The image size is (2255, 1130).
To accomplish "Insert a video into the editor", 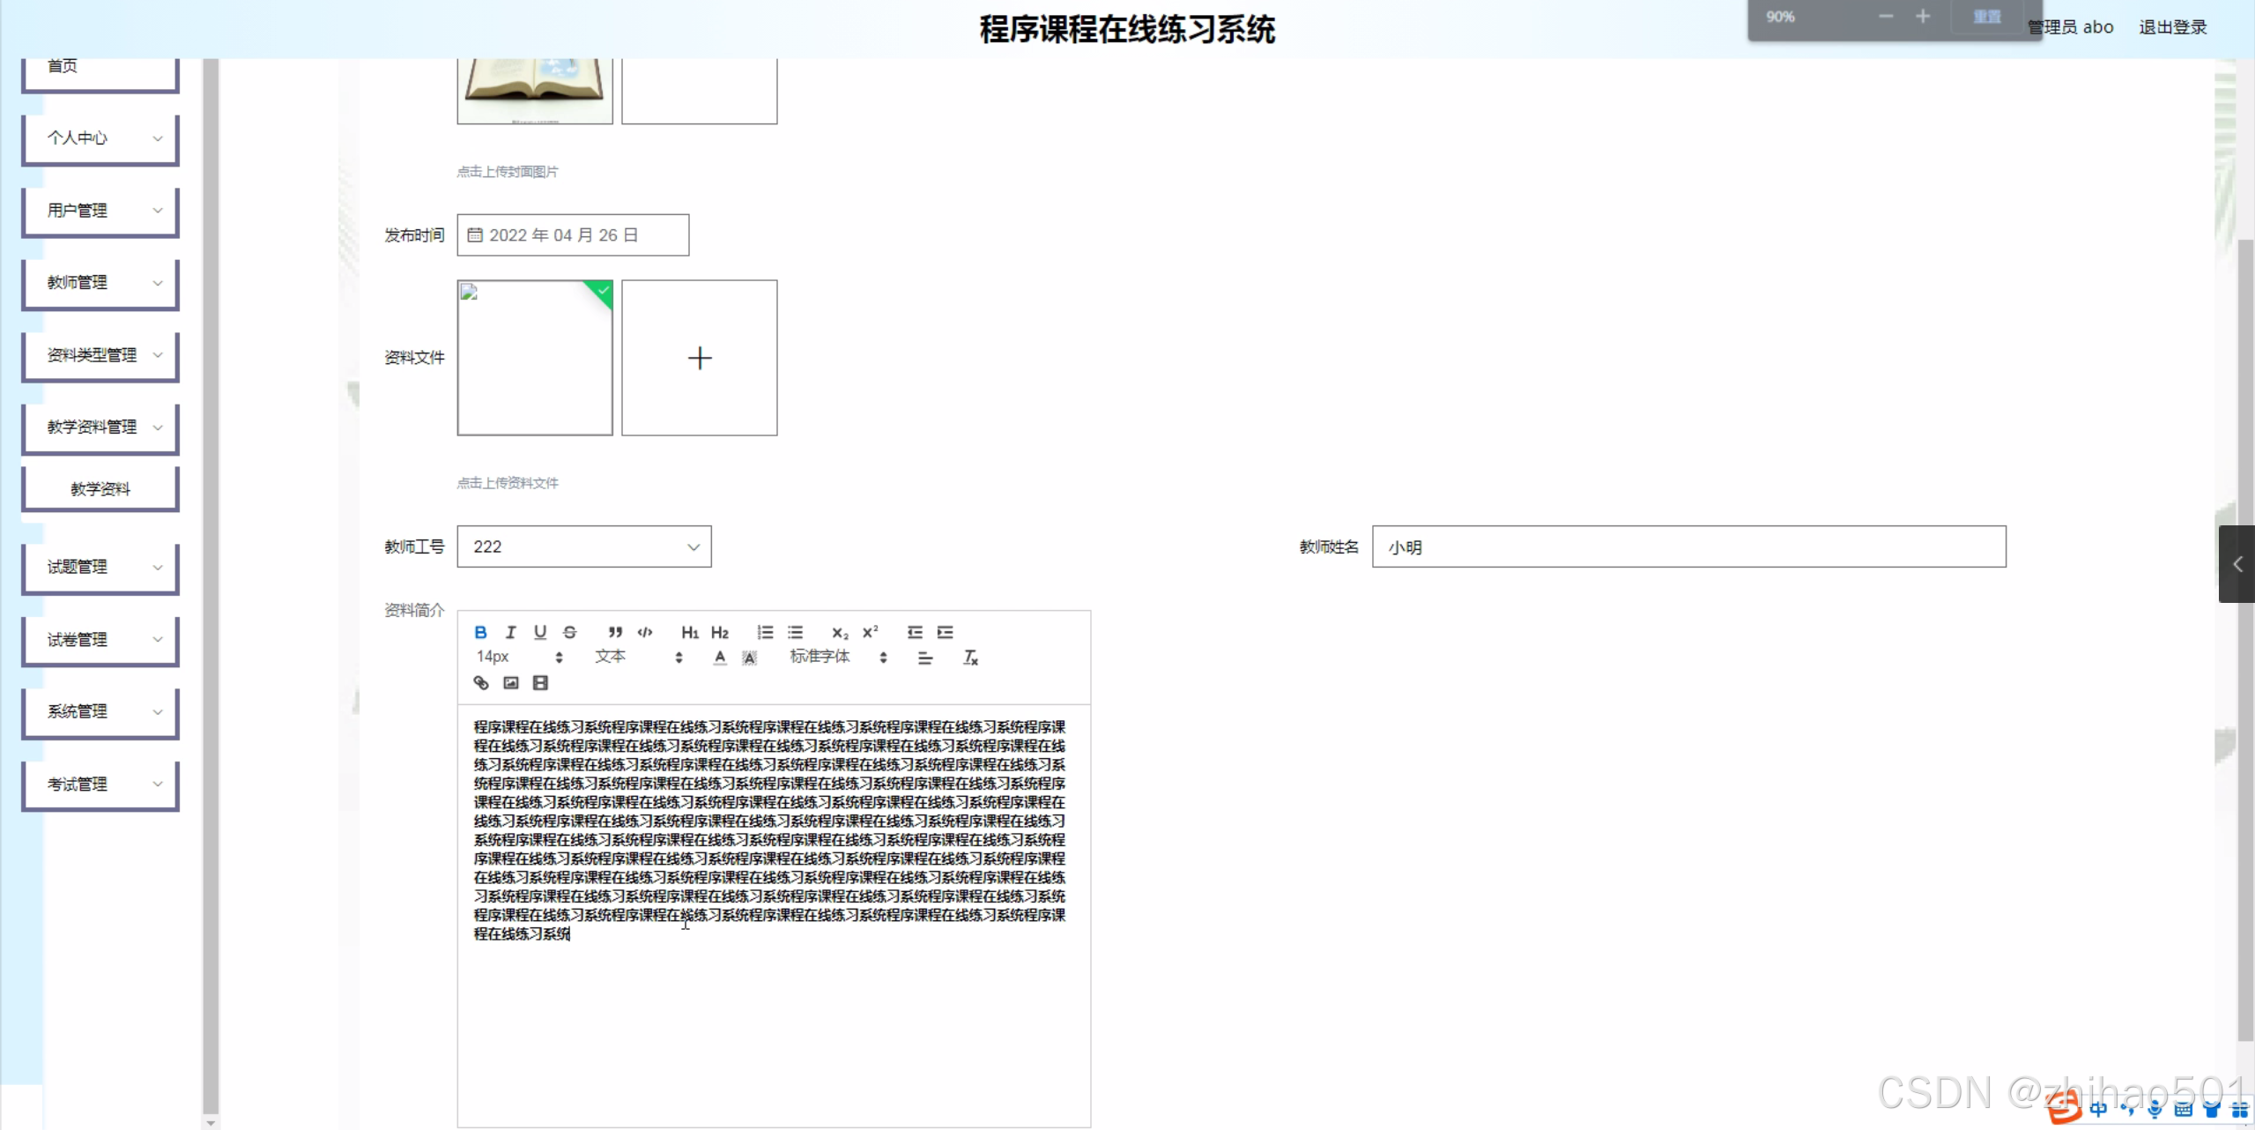I will point(541,683).
